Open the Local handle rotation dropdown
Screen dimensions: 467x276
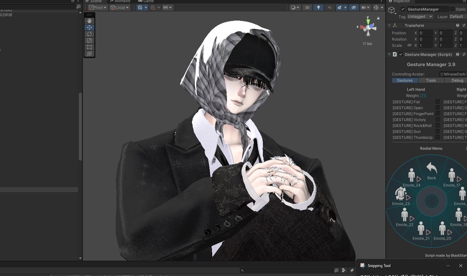tap(119, 7)
